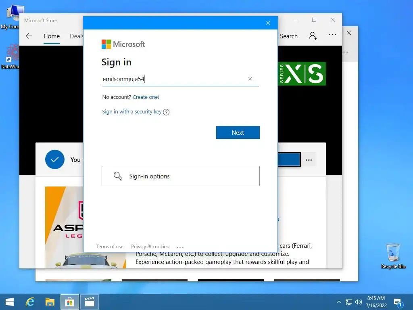
Task: Click the key icon in Sign-in options
Action: click(118, 176)
